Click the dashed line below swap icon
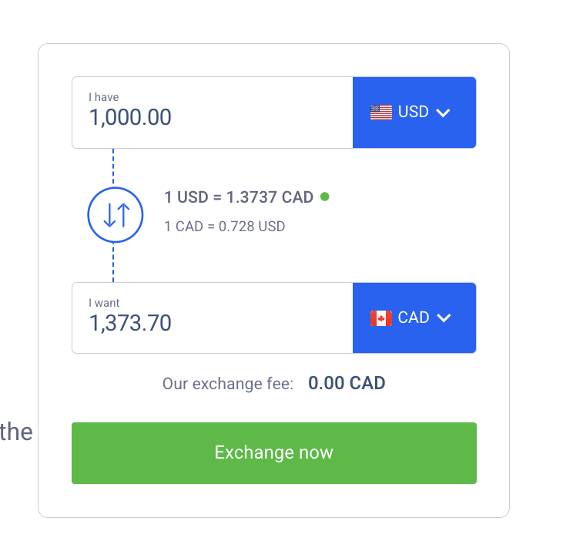The height and width of the screenshot is (558, 573). coord(113,262)
